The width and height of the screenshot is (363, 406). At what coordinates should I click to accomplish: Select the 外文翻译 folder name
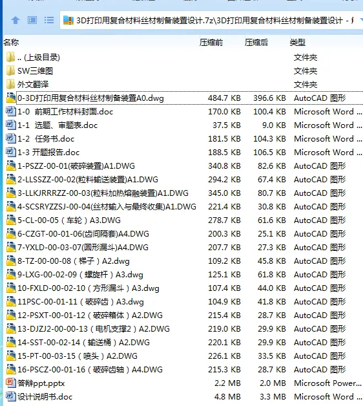tap(33, 85)
